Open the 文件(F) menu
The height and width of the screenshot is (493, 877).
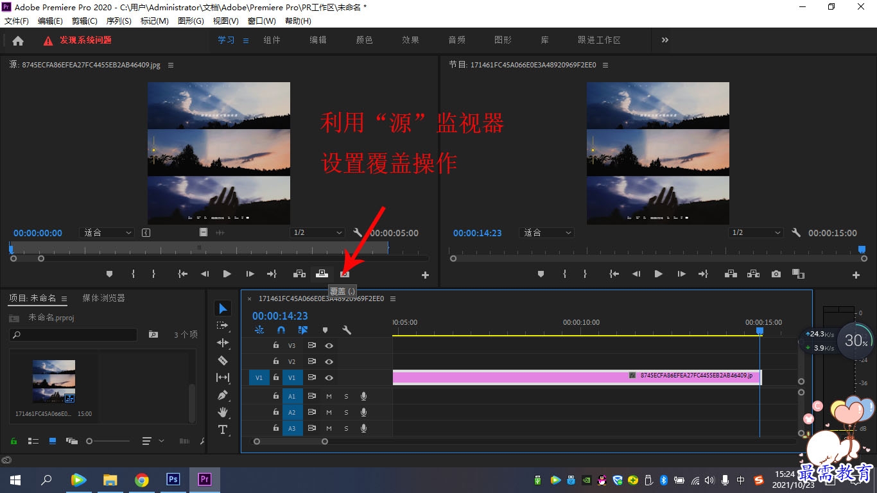(x=17, y=21)
